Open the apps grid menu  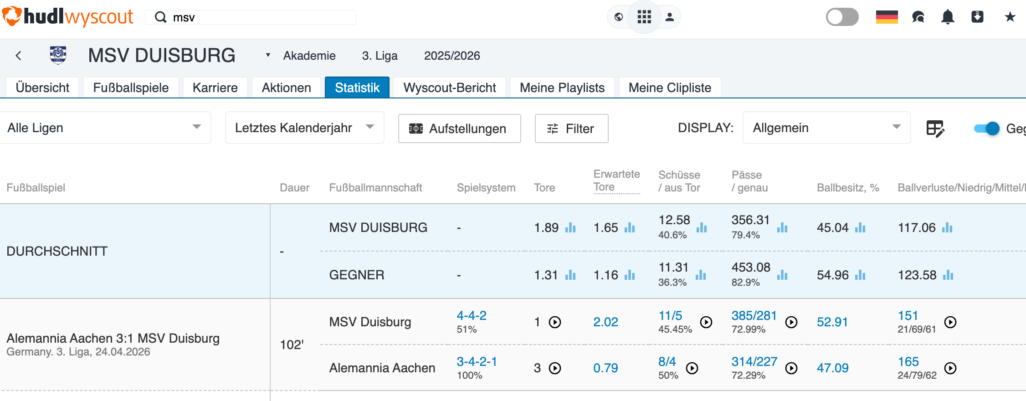coord(644,17)
